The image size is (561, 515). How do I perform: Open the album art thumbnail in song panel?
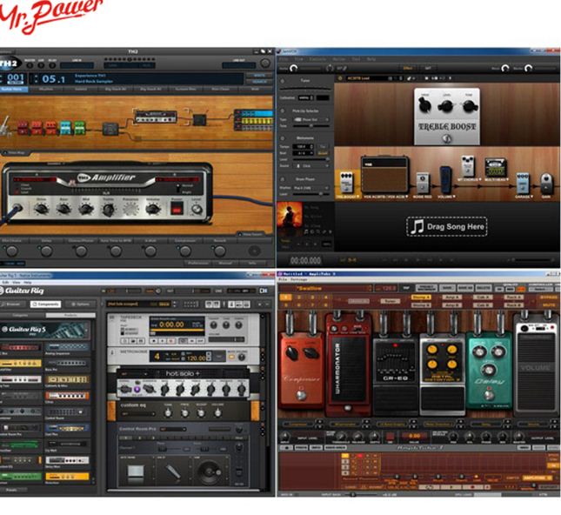point(290,214)
